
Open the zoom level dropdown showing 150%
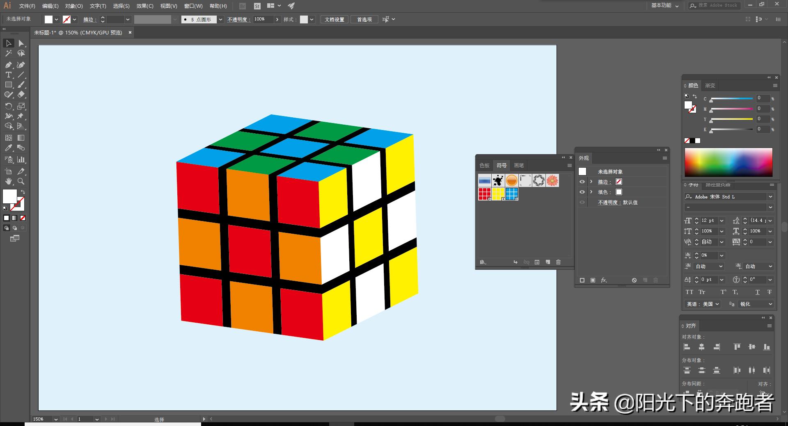point(56,419)
